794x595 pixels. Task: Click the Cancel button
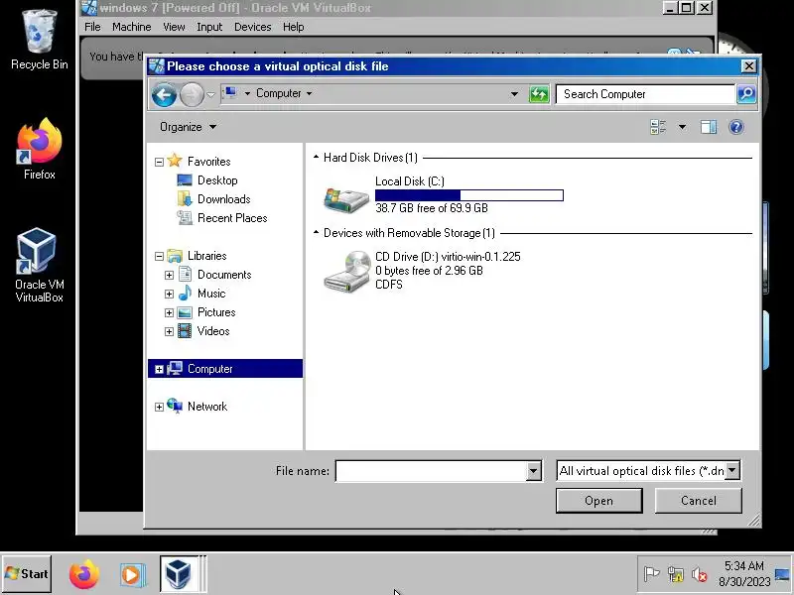(x=699, y=501)
